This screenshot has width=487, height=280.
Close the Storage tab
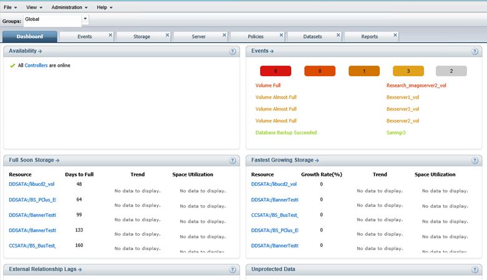click(167, 35)
